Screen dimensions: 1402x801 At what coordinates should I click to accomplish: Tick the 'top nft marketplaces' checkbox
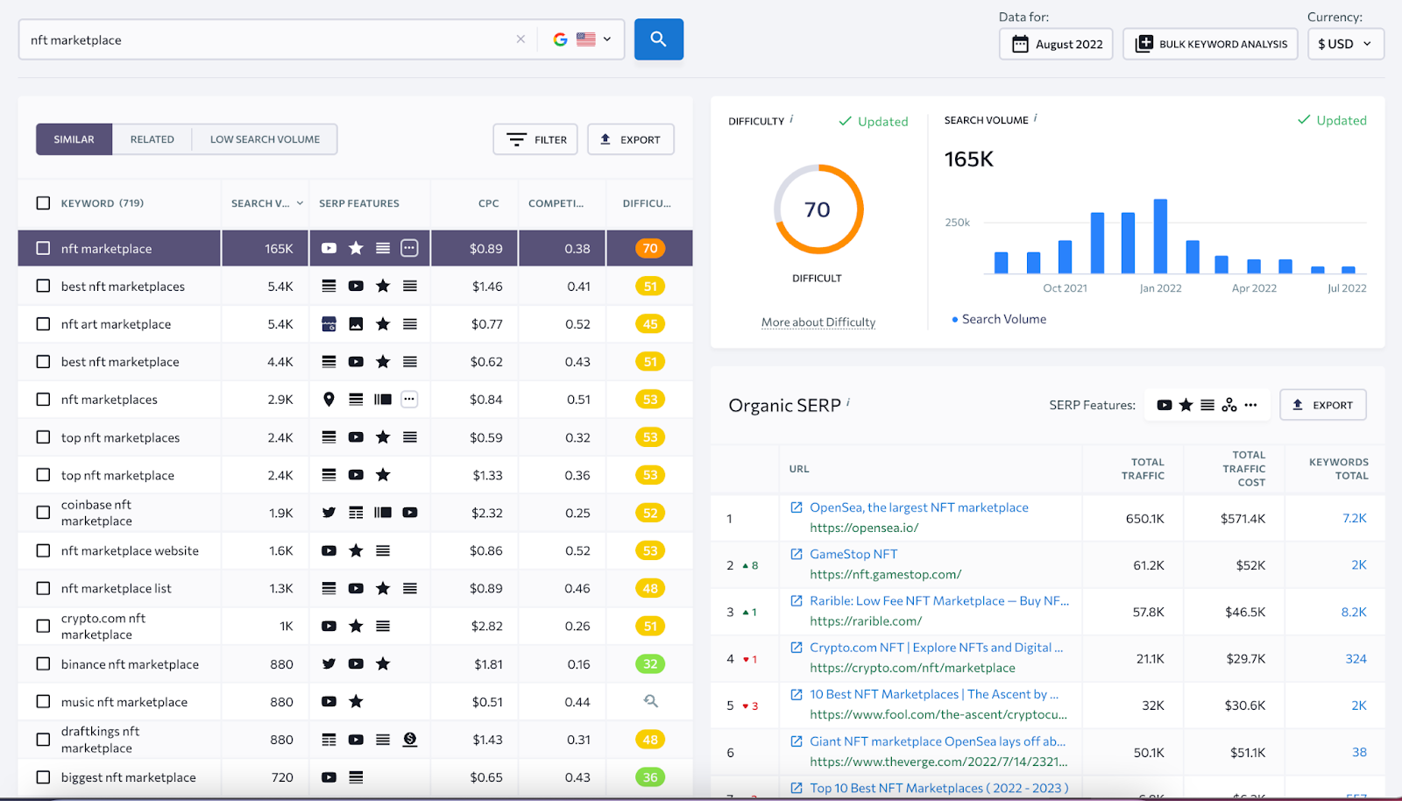(x=43, y=436)
